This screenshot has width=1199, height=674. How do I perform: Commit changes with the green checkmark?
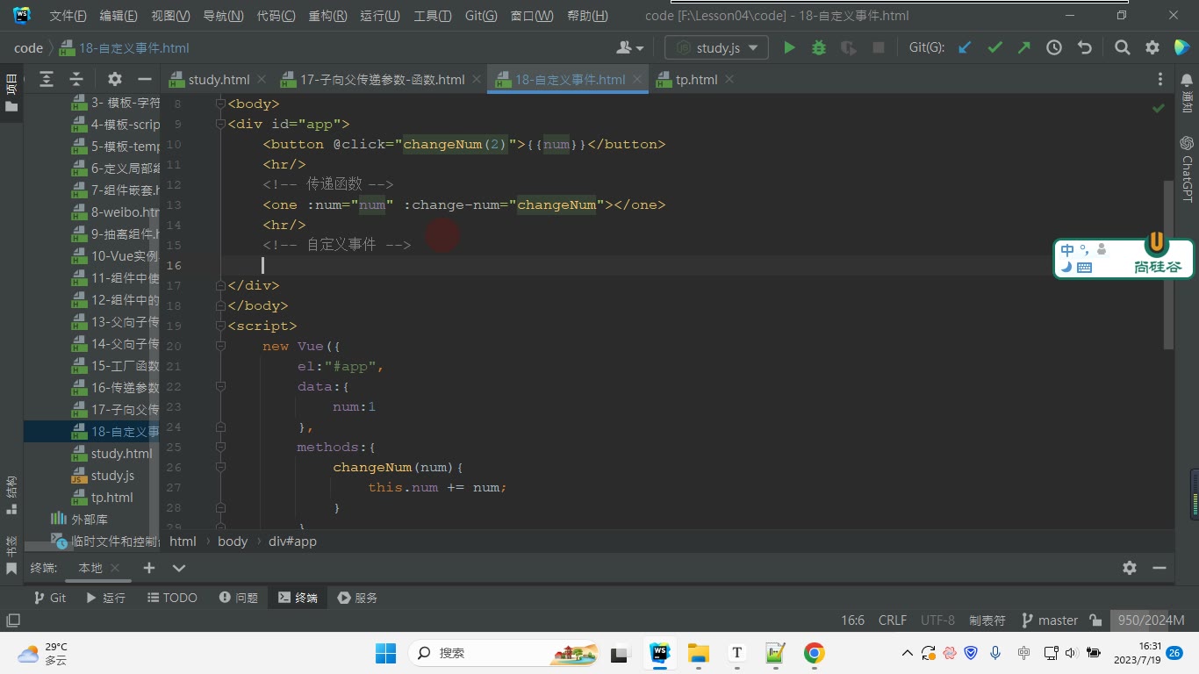994,47
